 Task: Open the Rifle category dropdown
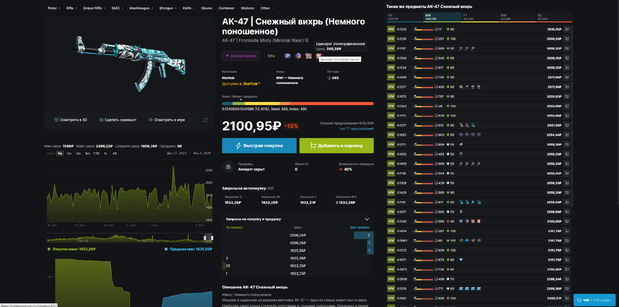coord(71,8)
